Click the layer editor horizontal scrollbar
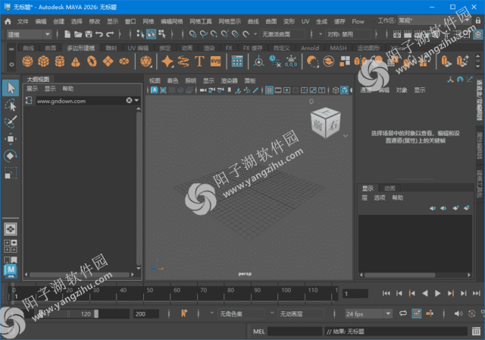485x340 pixels. point(399,275)
